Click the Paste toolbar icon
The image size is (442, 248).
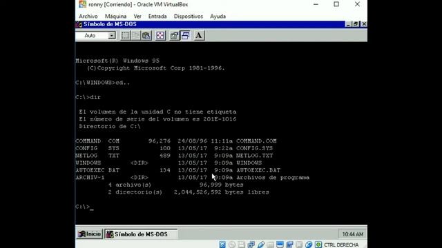[146, 35]
